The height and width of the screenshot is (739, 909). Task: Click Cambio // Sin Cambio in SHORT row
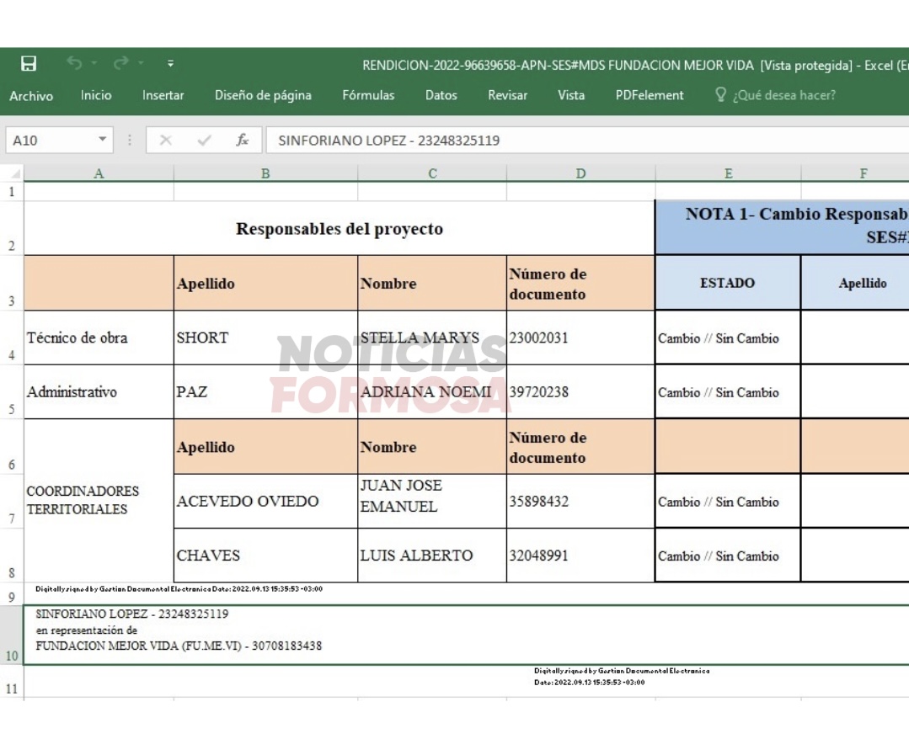728,338
